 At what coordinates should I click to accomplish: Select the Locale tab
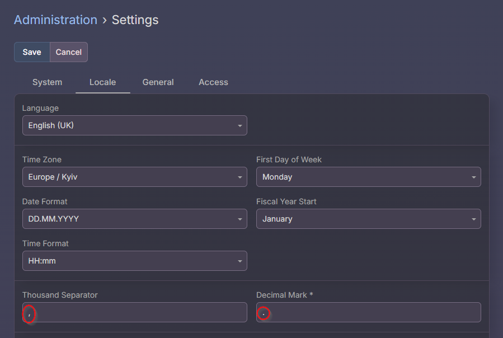(102, 82)
